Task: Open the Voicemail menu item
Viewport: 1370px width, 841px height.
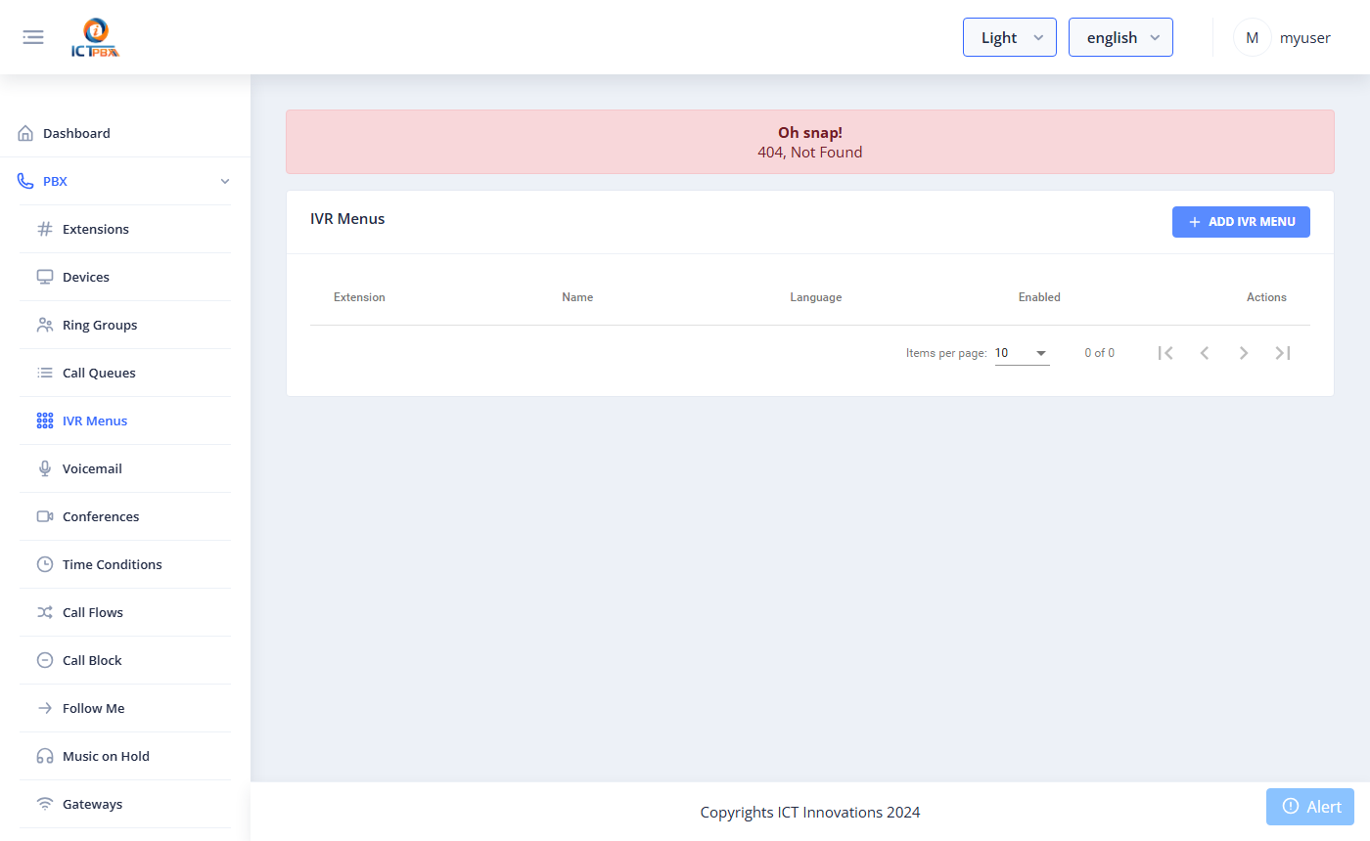Action: coord(125,468)
